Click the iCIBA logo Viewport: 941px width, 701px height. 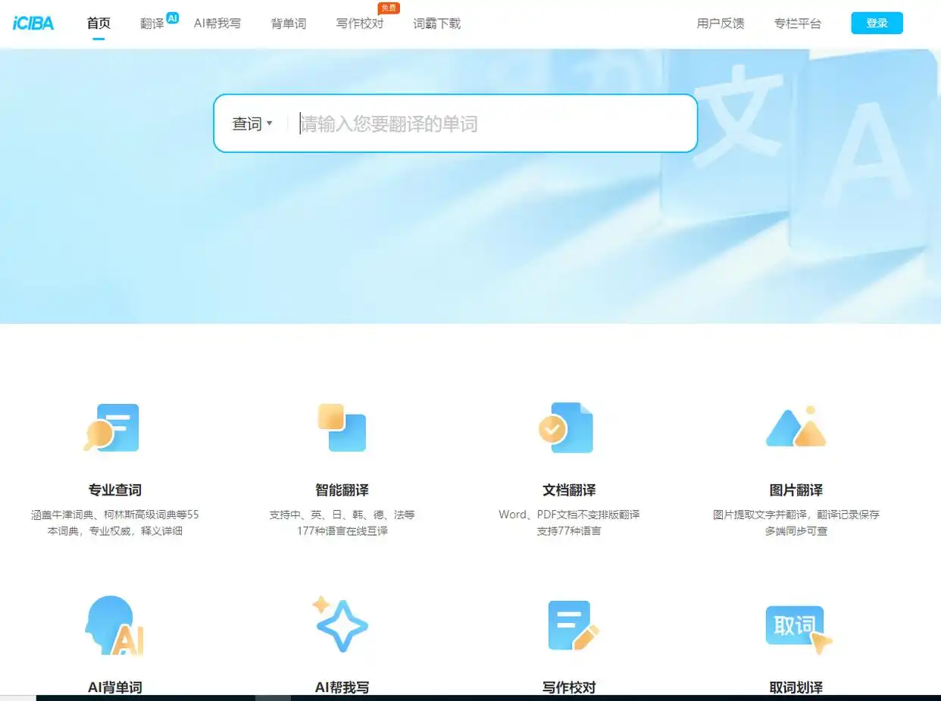pos(33,22)
